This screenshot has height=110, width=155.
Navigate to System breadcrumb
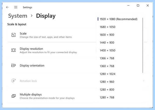[18, 16]
